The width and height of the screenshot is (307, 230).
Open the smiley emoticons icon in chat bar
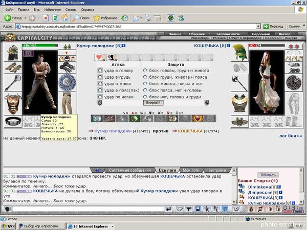[x=236, y=209]
